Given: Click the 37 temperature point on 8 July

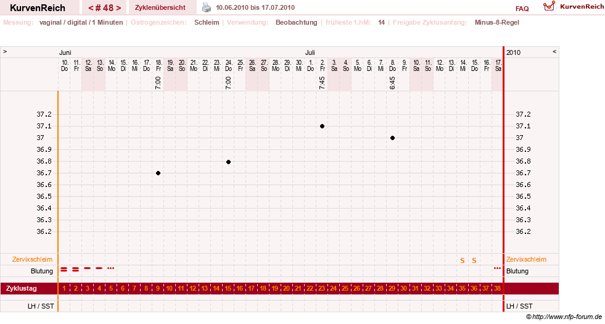Looking at the screenshot, I should tap(392, 138).
